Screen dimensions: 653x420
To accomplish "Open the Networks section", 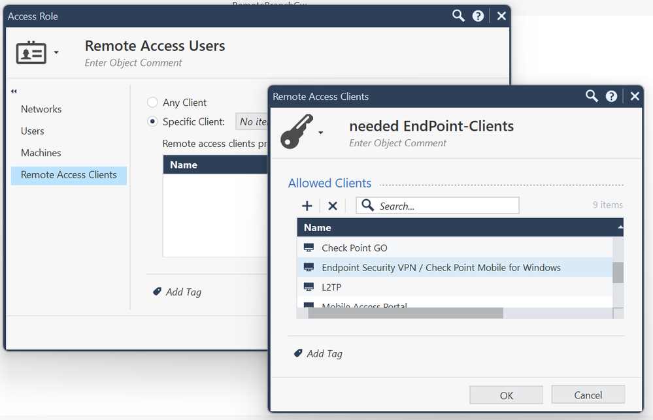I will 41,109.
